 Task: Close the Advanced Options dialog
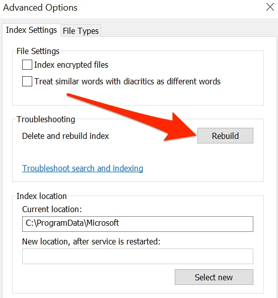tap(270, 7)
